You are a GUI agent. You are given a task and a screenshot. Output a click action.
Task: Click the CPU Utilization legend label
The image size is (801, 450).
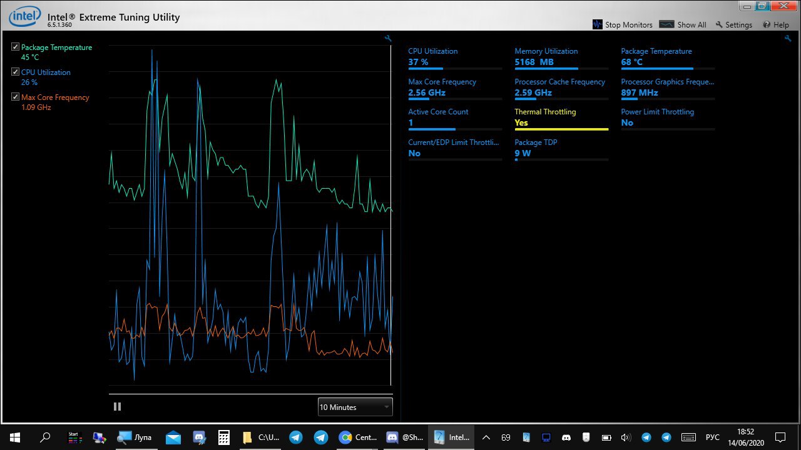(x=46, y=72)
